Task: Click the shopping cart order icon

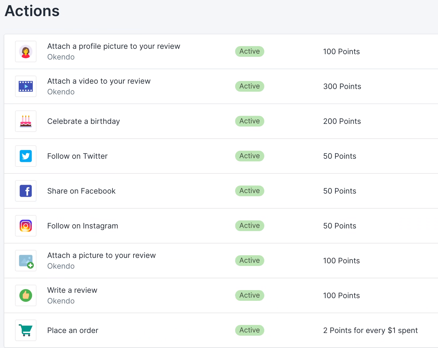Action: (x=26, y=330)
